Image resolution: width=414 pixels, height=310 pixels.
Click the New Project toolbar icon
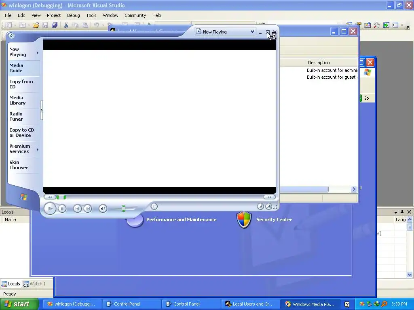(9, 25)
